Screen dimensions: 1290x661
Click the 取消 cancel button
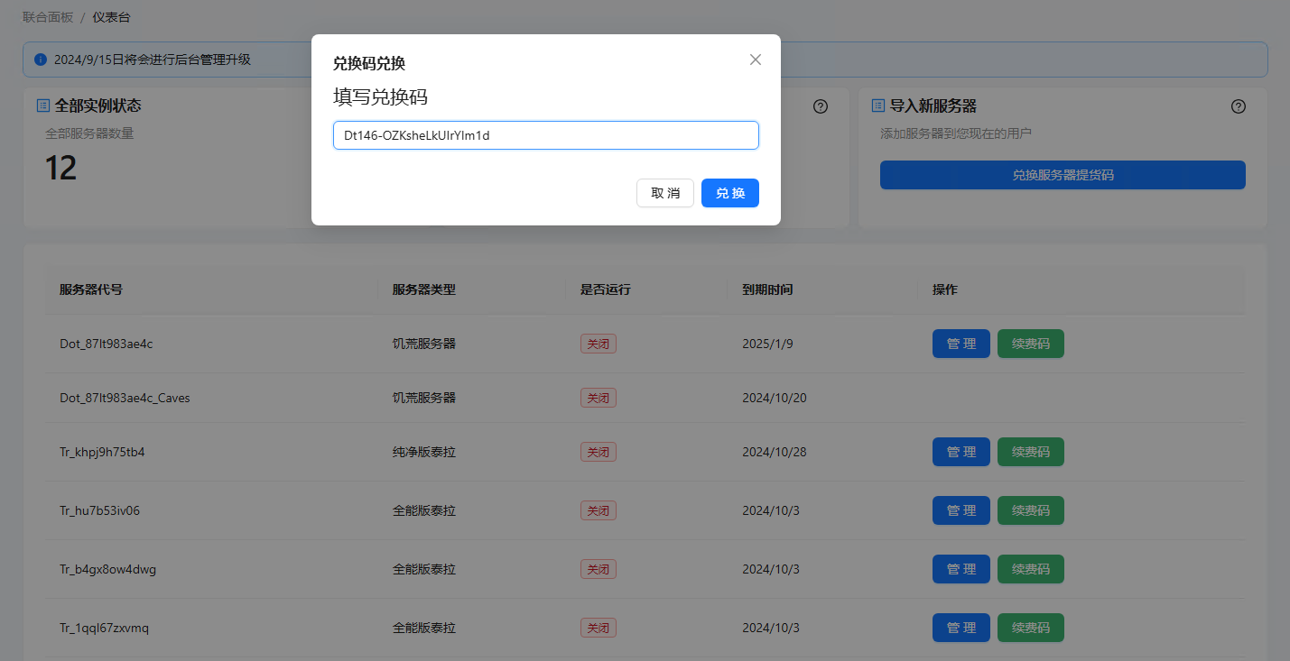click(x=665, y=193)
